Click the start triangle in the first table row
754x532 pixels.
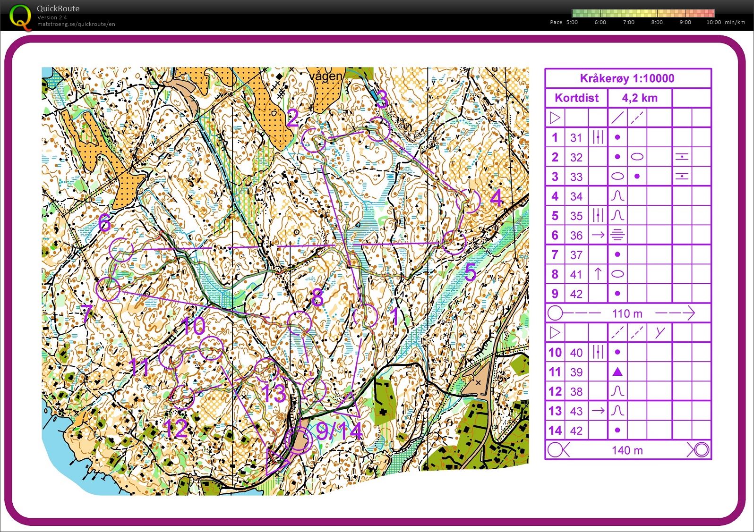coord(555,118)
